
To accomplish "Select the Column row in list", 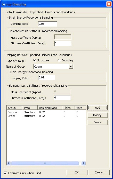I will (x=46, y=112).
